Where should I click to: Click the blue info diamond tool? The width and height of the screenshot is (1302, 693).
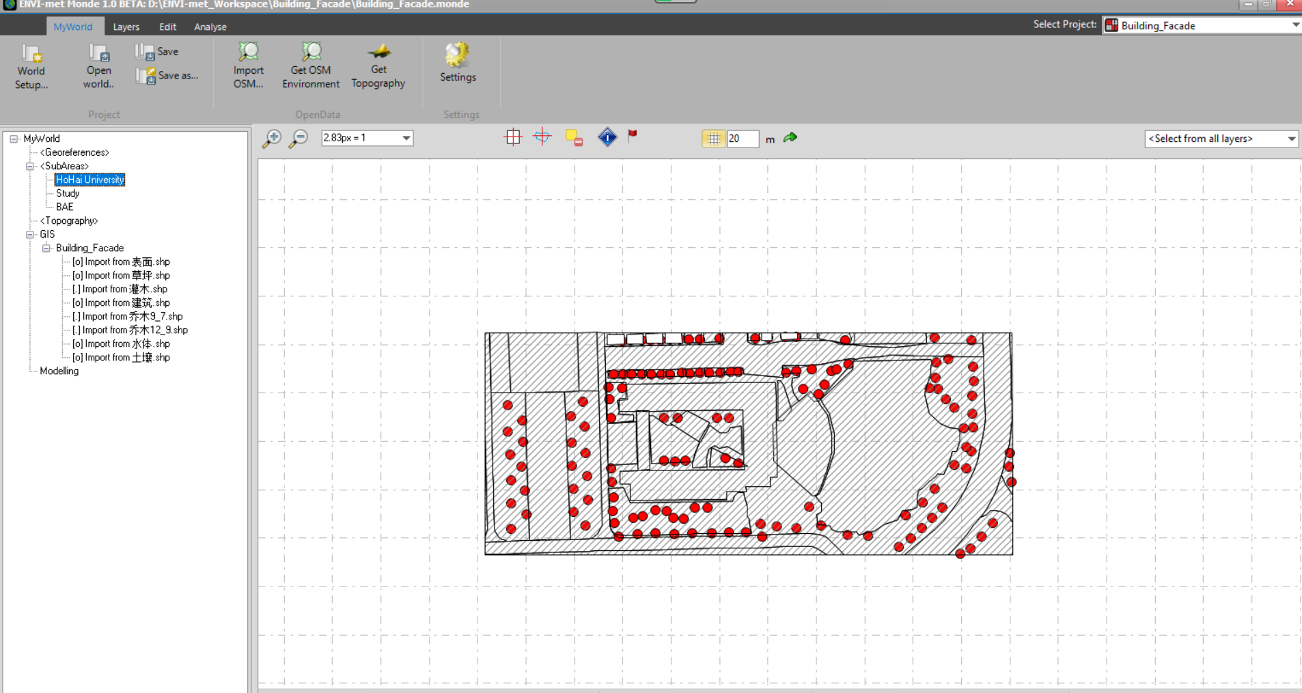click(x=607, y=137)
